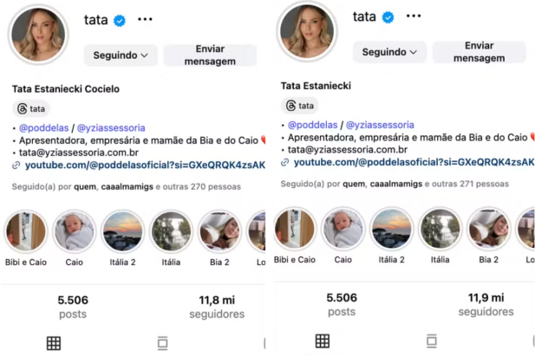Image resolution: width=535 pixels, height=363 pixels.
Task: Open the Bibi e Caio highlight on left
Action: pyautogui.click(x=26, y=237)
